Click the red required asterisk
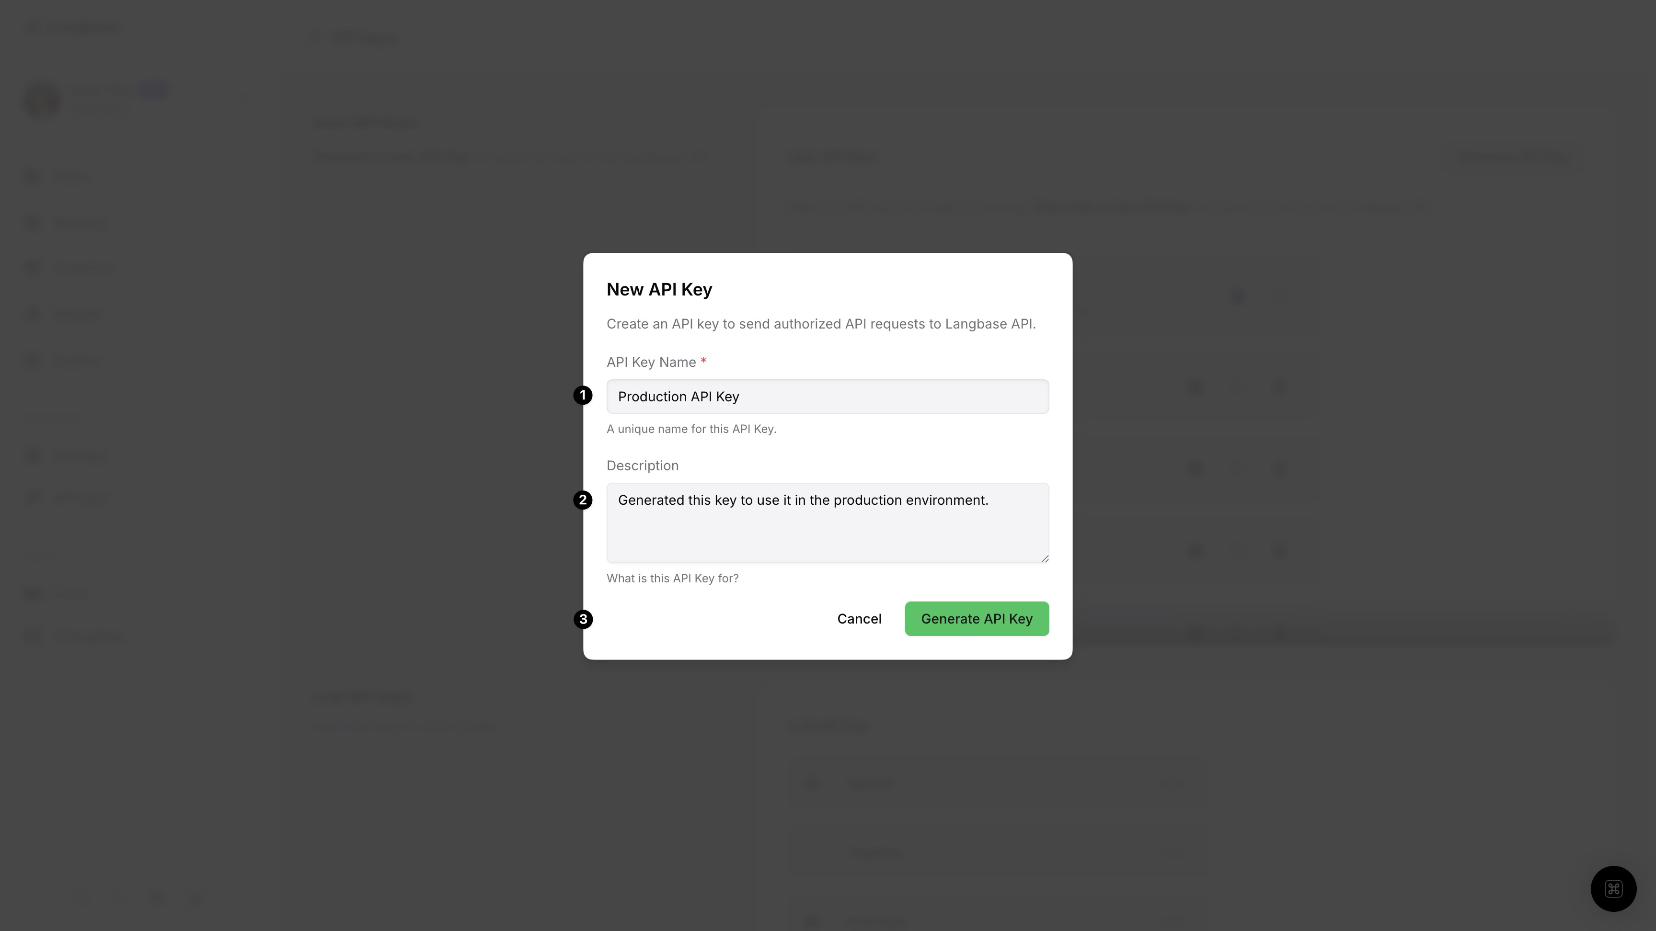Image resolution: width=1656 pixels, height=931 pixels. (x=703, y=361)
